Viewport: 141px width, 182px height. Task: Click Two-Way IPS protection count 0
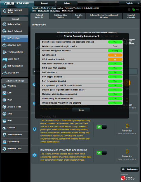[x=127, y=126]
